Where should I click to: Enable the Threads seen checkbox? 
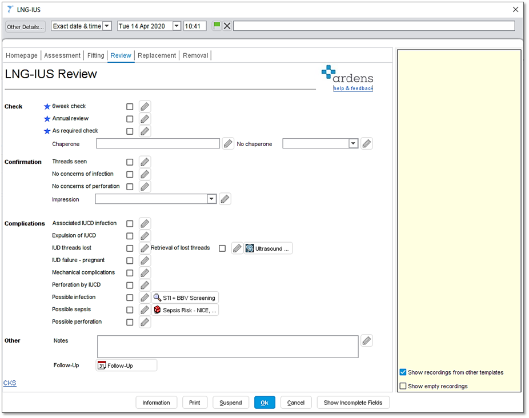point(130,162)
